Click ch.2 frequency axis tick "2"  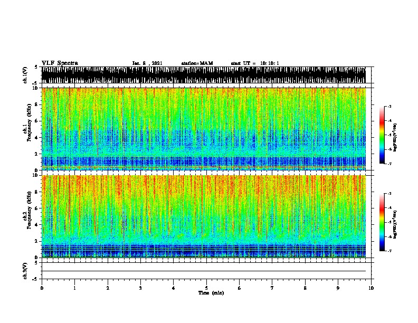pos(37,241)
